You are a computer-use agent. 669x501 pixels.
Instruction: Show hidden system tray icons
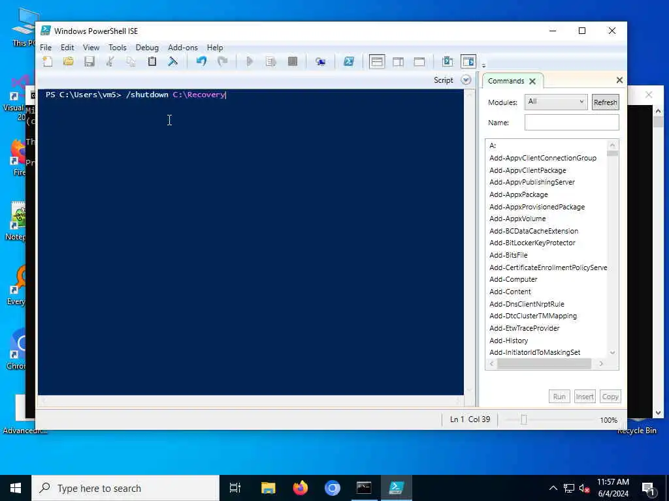[x=553, y=488]
